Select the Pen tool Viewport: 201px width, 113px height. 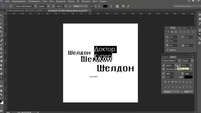tap(1, 74)
